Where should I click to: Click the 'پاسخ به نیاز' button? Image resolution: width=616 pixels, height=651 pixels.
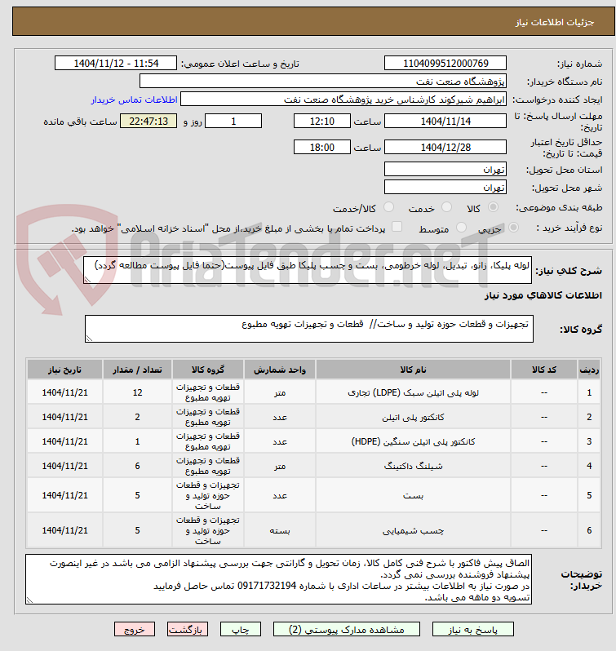472,630
